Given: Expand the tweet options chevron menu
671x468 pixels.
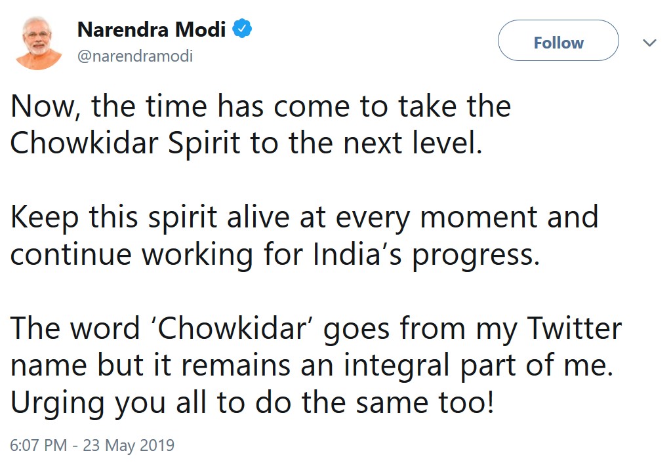Looking at the screenshot, I should [x=649, y=43].
